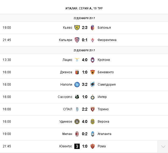This screenshot has width=168, height=153.
Task: Select the Удинезе team name
Action: (x=66, y=122)
